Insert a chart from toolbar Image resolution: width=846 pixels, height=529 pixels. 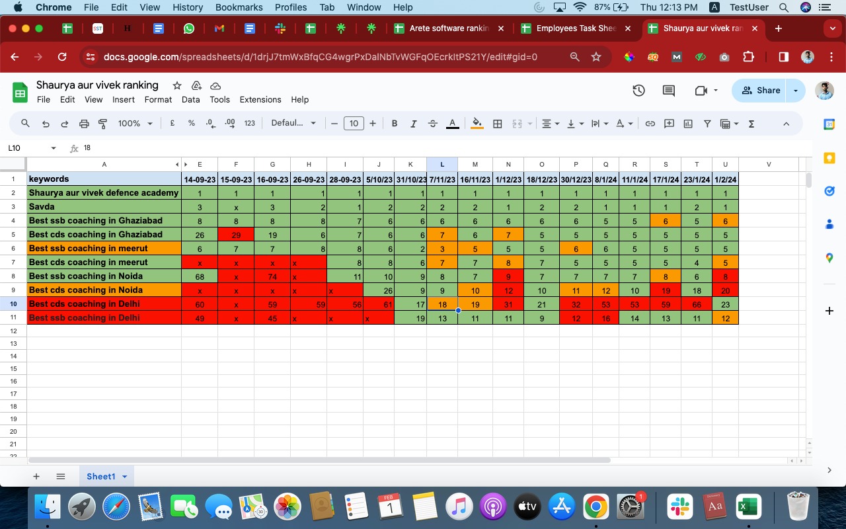[688, 124]
